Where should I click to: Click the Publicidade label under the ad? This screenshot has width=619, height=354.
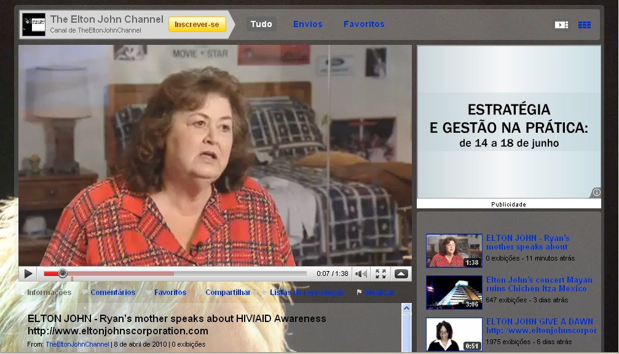click(x=508, y=204)
